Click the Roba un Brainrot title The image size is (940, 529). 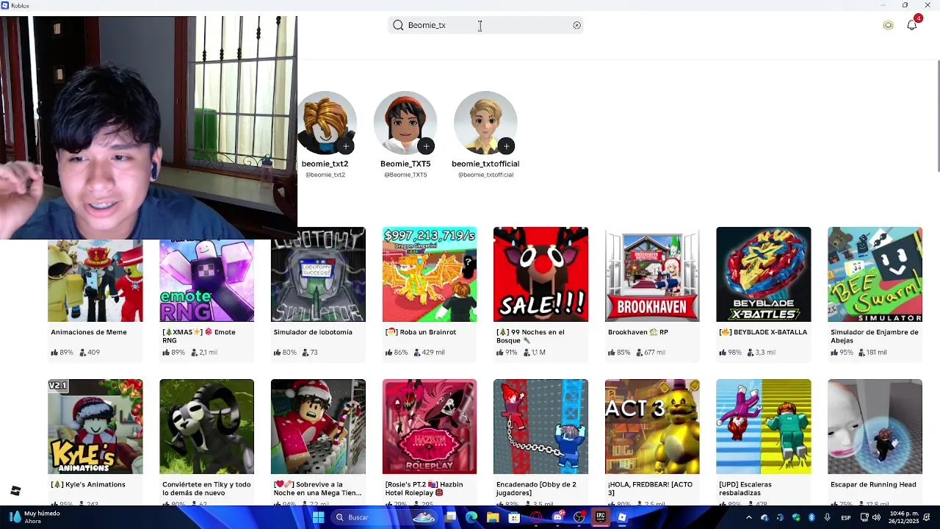tap(421, 332)
